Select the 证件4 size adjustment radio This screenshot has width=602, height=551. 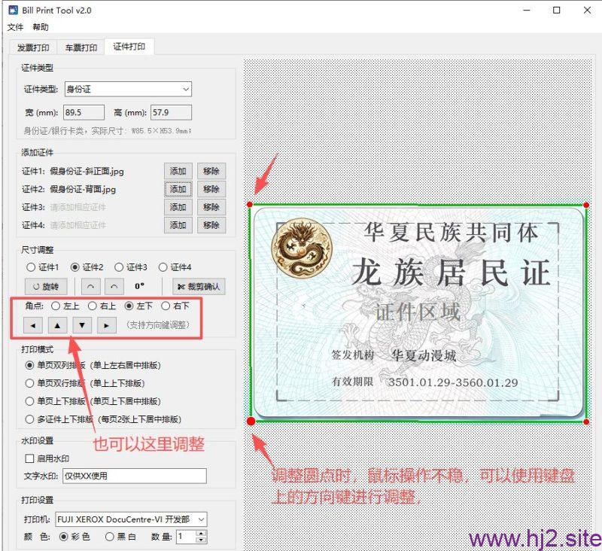(163, 267)
